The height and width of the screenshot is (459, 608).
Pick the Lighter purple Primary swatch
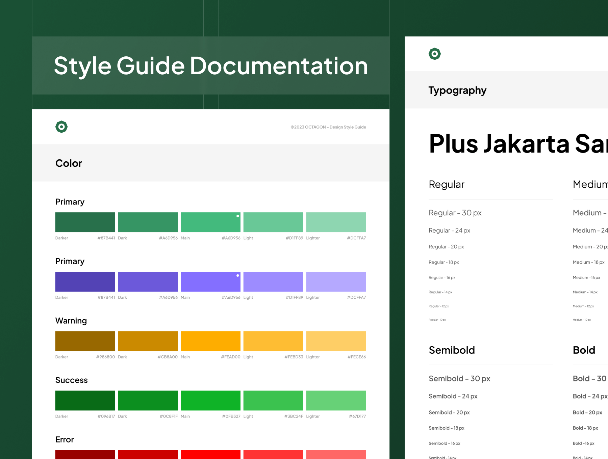pos(336,281)
